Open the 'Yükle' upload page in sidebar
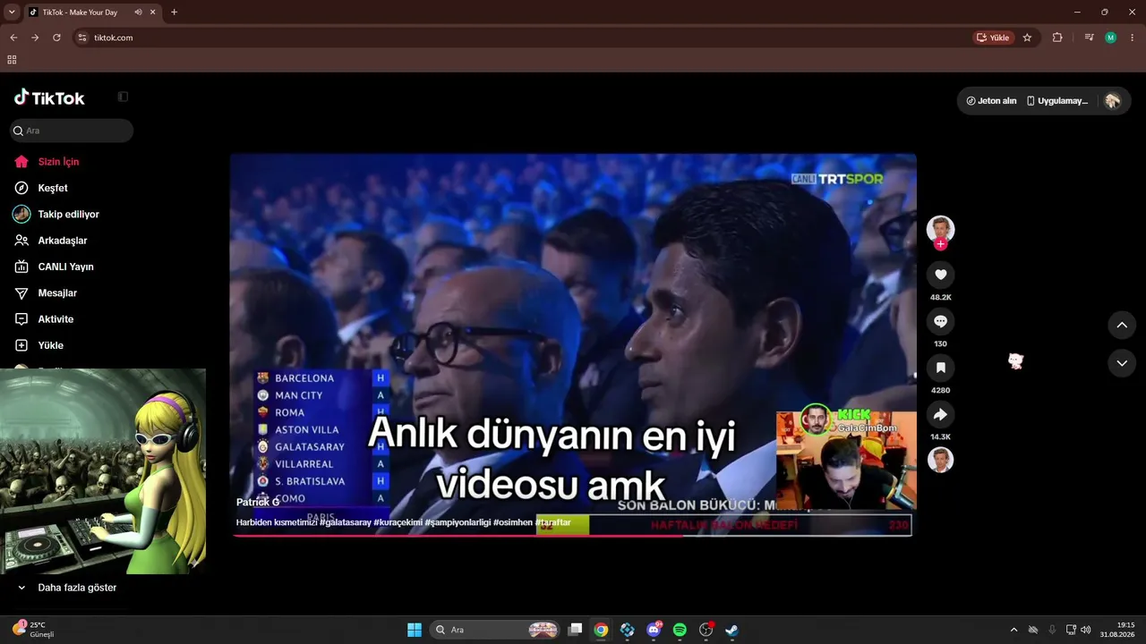The height and width of the screenshot is (644, 1146). 50,345
